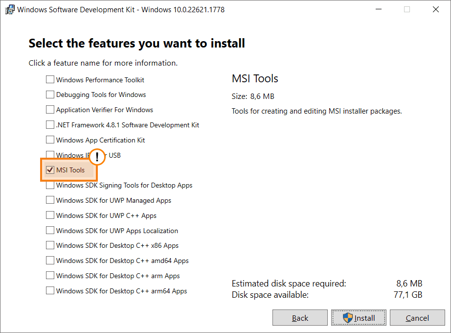Check Desktop C++ arm Apps checkbox

(x=50, y=275)
